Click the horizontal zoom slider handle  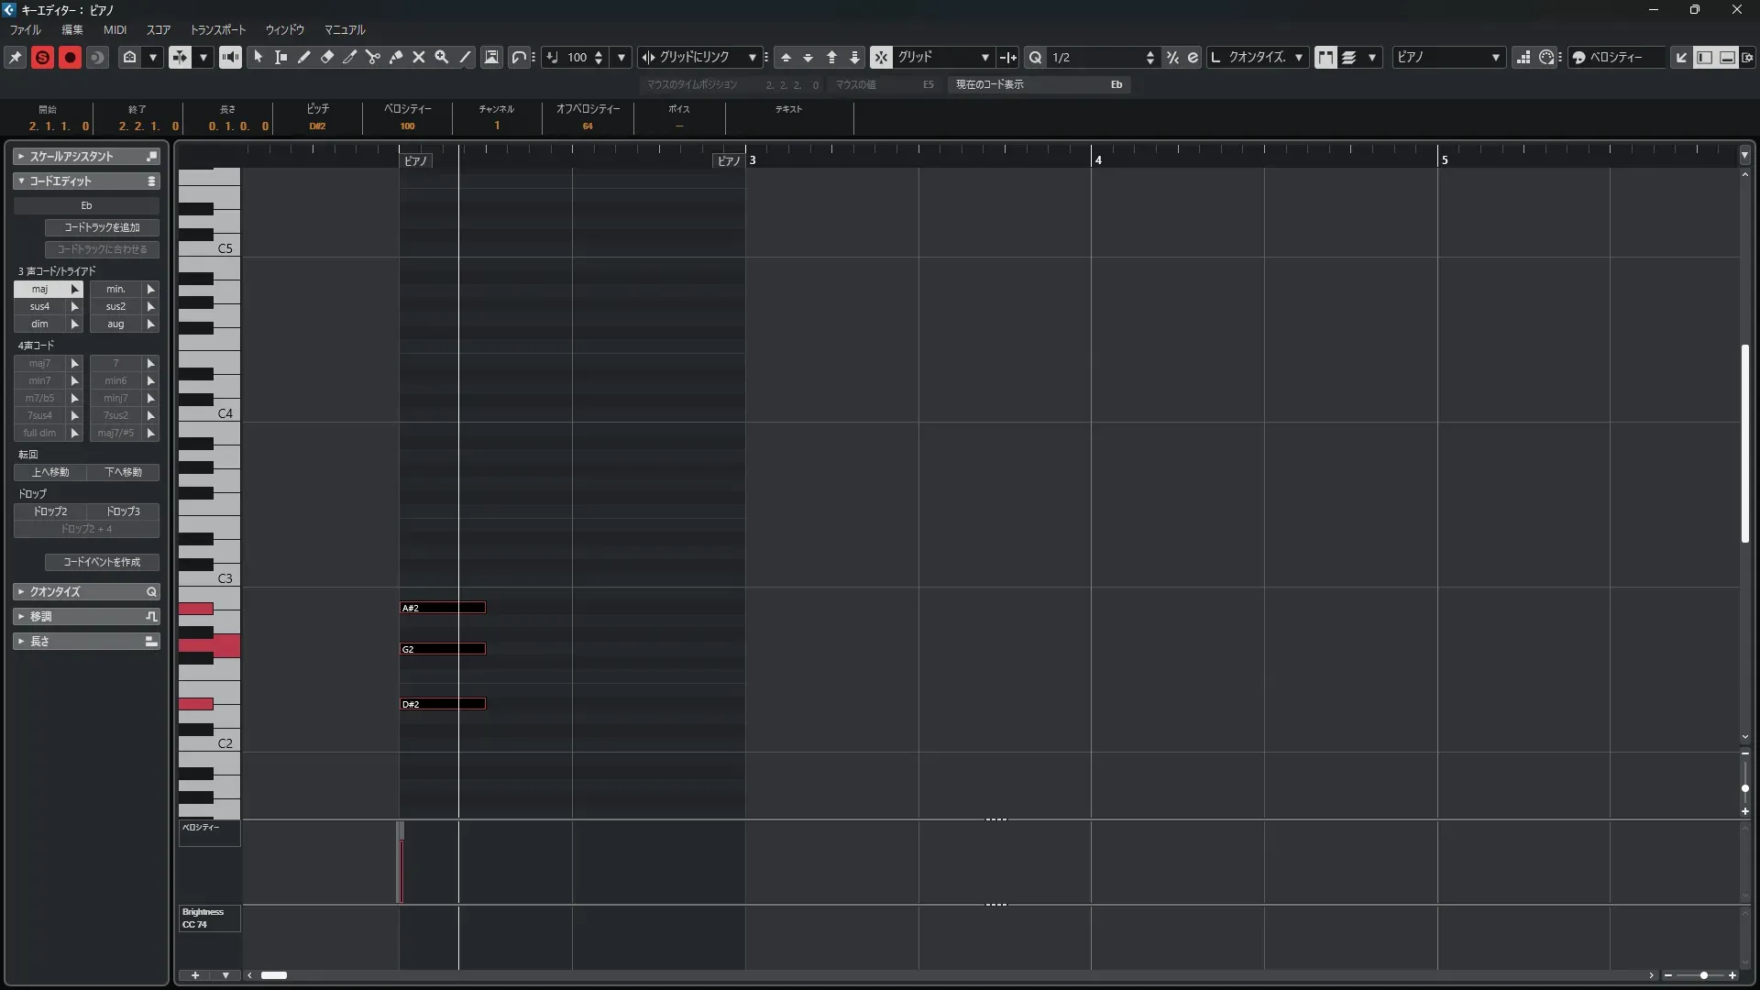click(x=1703, y=975)
